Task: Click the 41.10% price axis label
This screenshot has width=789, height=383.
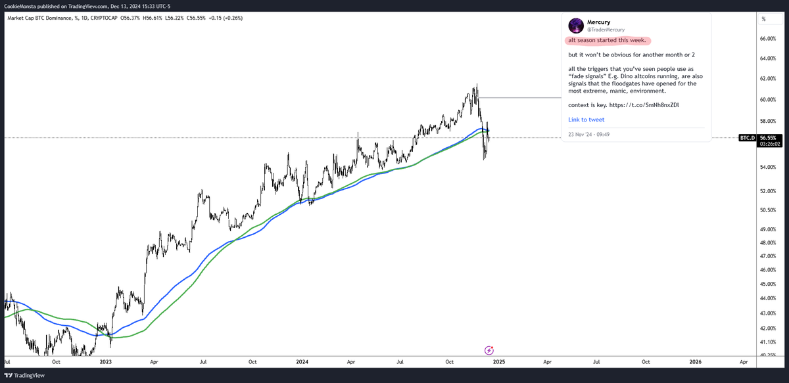Action: [768, 342]
